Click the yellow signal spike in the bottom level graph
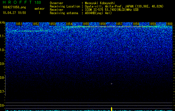The image size is (175, 111). pos(112,109)
